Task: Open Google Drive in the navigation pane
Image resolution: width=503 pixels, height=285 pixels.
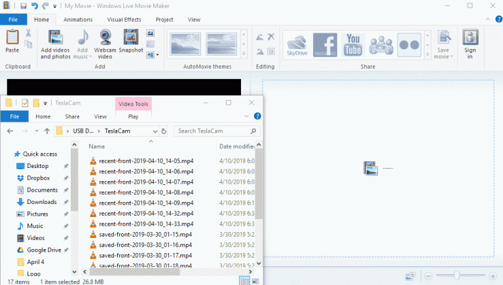Action: (44, 250)
